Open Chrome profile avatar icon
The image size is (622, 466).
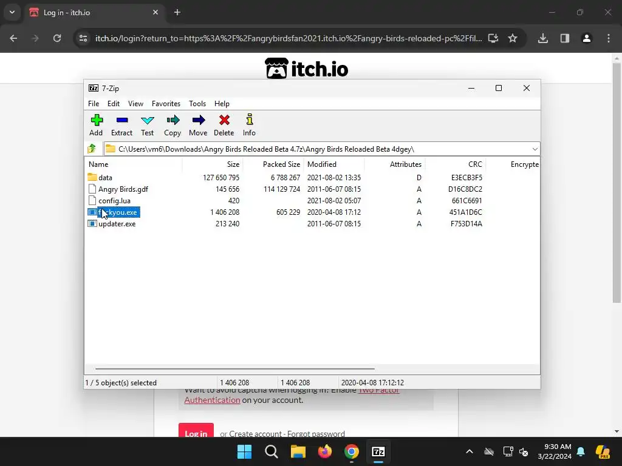(x=586, y=38)
